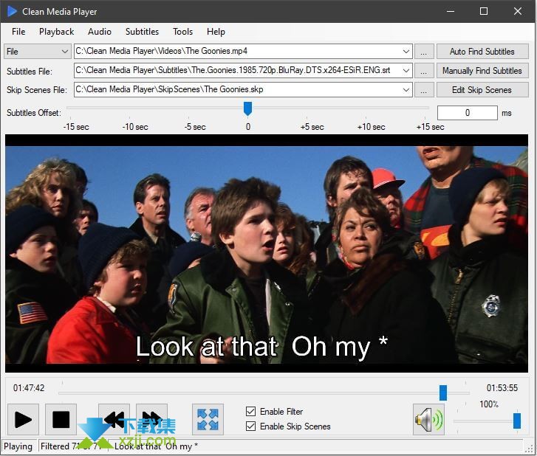Click the Stop button
The width and height of the screenshot is (537, 456).
tap(61, 419)
